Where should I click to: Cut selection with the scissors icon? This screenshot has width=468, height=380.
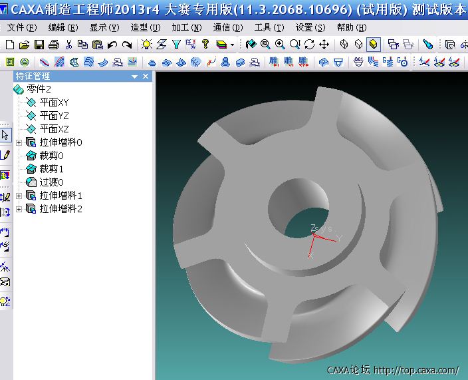pyautogui.click(x=68, y=45)
